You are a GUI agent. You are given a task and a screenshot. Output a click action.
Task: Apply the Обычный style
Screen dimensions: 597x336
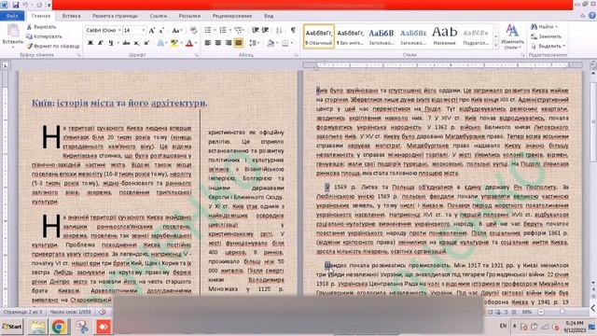click(319, 36)
